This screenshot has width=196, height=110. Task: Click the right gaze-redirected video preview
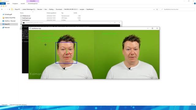click(127, 54)
